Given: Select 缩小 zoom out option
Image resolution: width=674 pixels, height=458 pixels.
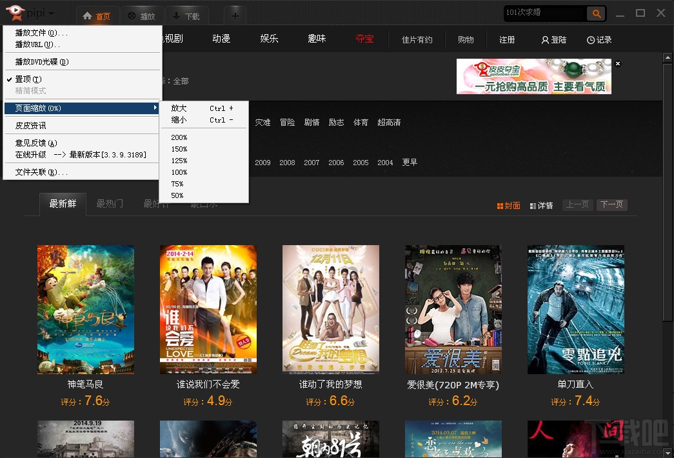Looking at the screenshot, I should click(x=204, y=120).
